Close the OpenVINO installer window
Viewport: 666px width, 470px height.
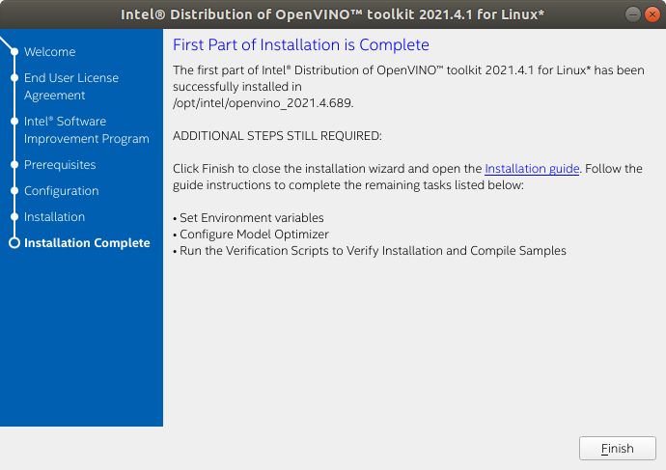652,14
